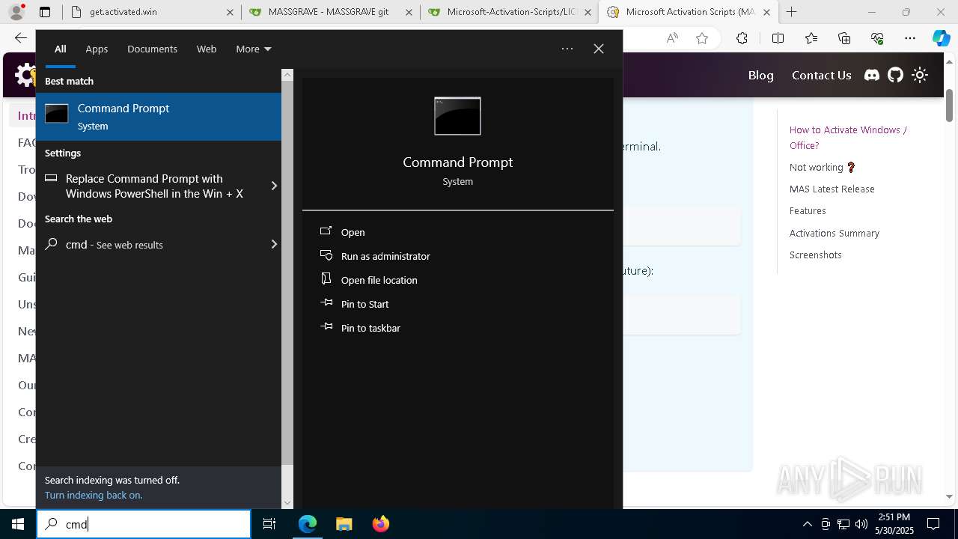Open volume control in system tray
Viewport: 958px width, 539px height.
861,524
